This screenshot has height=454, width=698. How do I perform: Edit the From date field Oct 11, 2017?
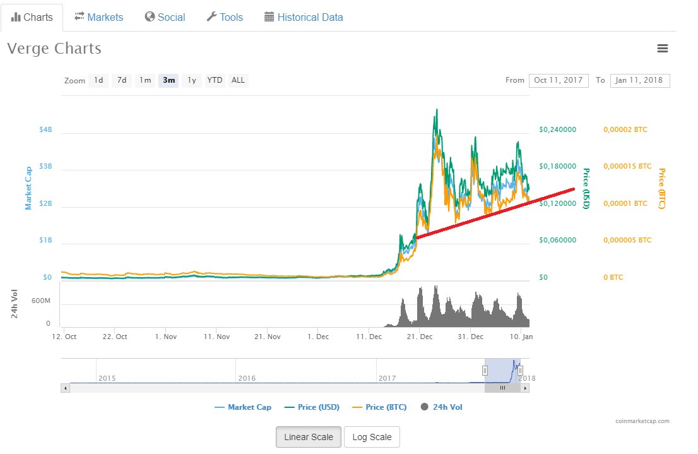coord(559,80)
